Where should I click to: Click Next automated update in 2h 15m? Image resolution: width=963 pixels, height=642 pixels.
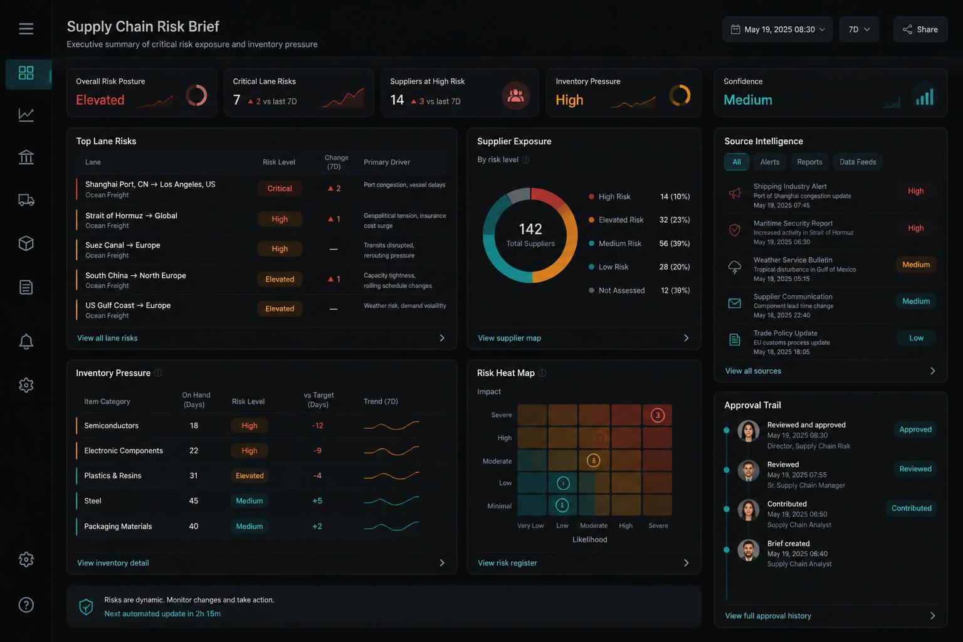(x=162, y=614)
